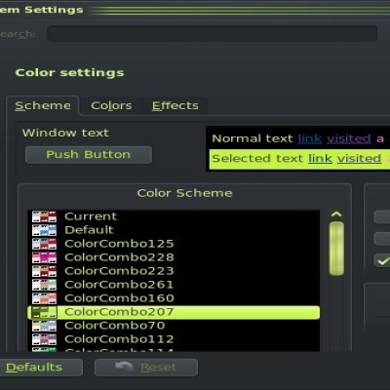
Task: Choose the ColorCombo70 scheme
Action: (x=174, y=326)
